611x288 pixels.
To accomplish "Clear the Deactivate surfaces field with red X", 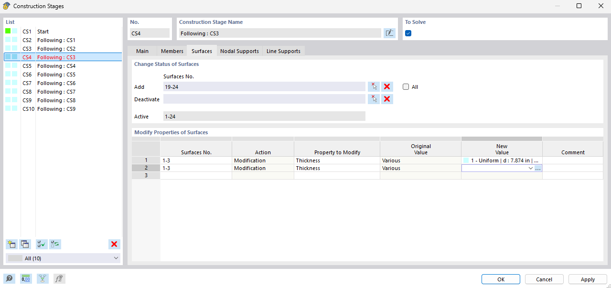I will [x=386, y=98].
